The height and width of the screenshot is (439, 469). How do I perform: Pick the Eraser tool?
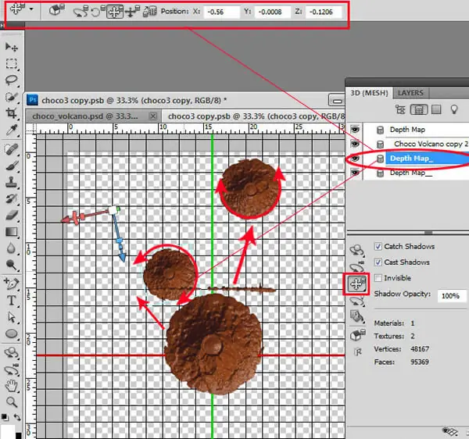[12, 215]
